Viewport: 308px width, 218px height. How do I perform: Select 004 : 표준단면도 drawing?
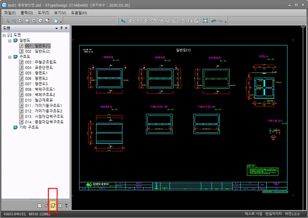39,67
